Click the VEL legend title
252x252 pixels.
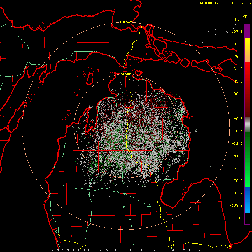point(246,17)
